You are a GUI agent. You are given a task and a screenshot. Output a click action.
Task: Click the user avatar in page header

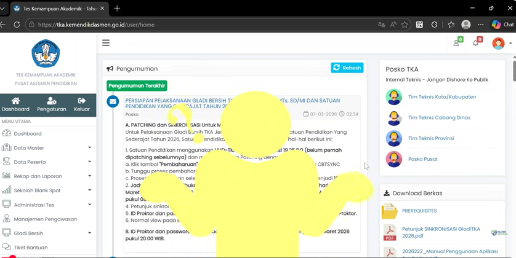coord(498,44)
